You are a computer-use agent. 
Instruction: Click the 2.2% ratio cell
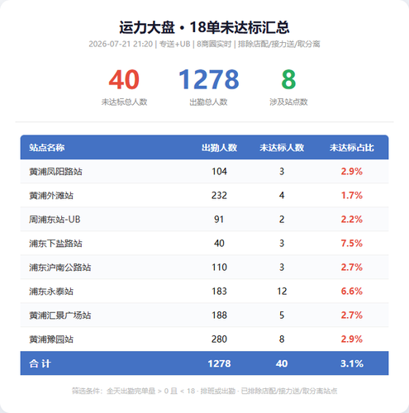click(x=352, y=220)
